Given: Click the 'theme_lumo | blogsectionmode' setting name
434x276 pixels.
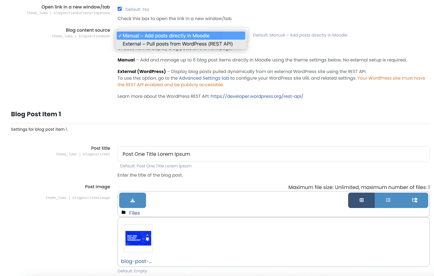Looking at the screenshot, I should tap(81, 36).
